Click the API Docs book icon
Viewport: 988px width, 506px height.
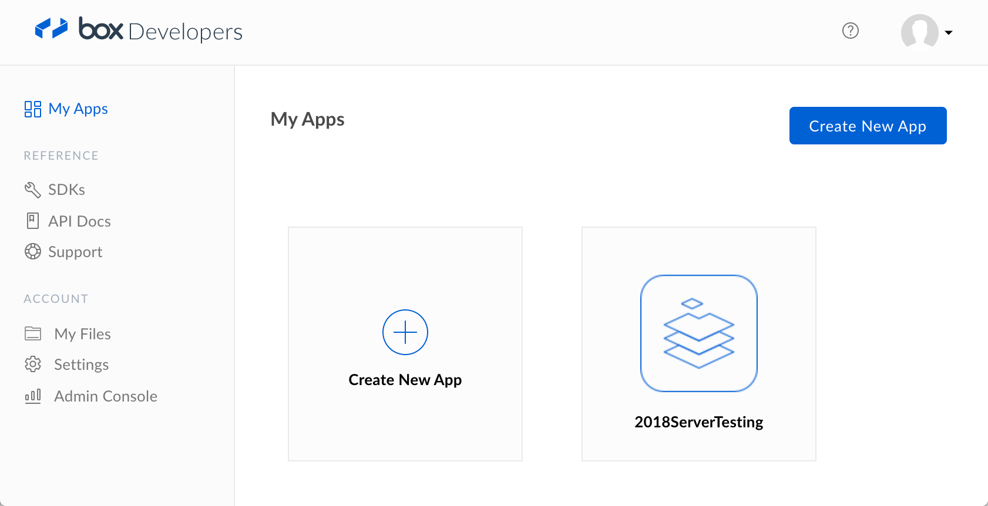coord(33,221)
